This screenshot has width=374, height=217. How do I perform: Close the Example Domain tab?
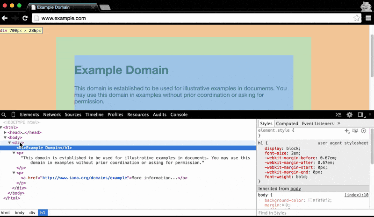[93, 7]
